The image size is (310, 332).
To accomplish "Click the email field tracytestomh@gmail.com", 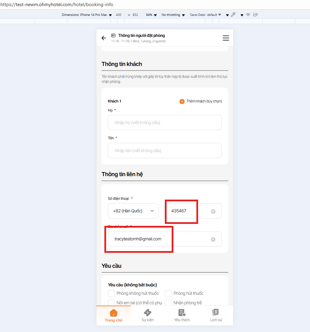I will coord(165,239).
